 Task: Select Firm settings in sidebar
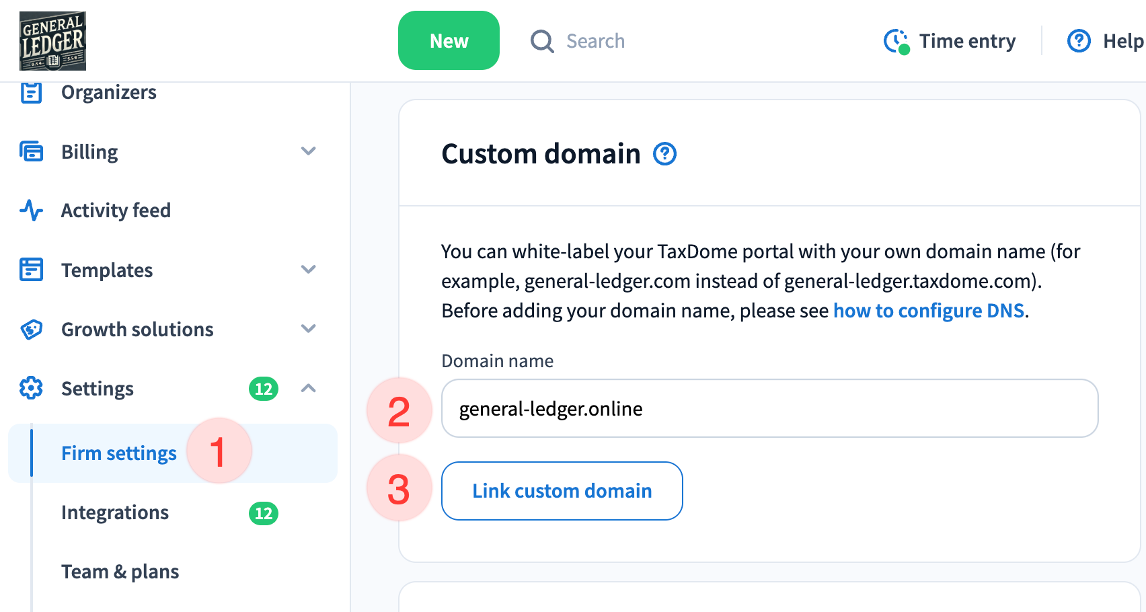(x=118, y=453)
